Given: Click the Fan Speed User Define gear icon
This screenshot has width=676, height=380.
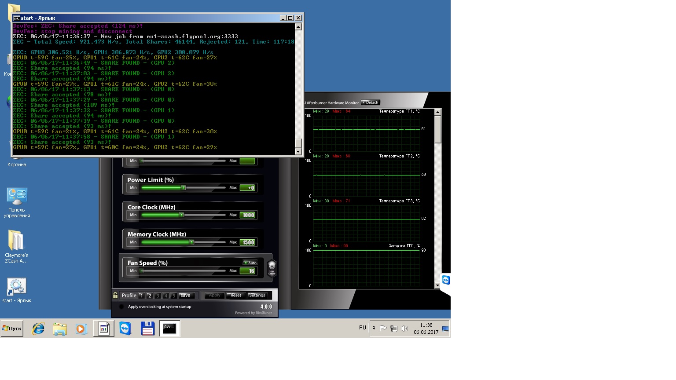Looking at the screenshot, I should (x=272, y=267).
